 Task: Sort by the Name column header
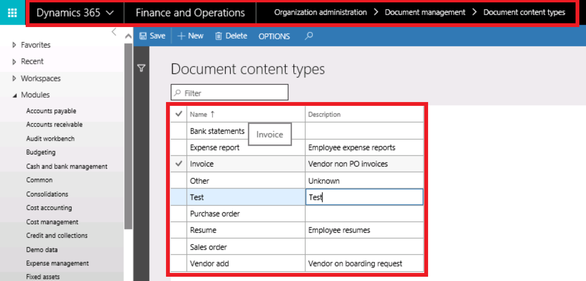[x=245, y=114]
